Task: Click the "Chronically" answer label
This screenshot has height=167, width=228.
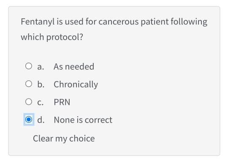Action: pos(76,85)
